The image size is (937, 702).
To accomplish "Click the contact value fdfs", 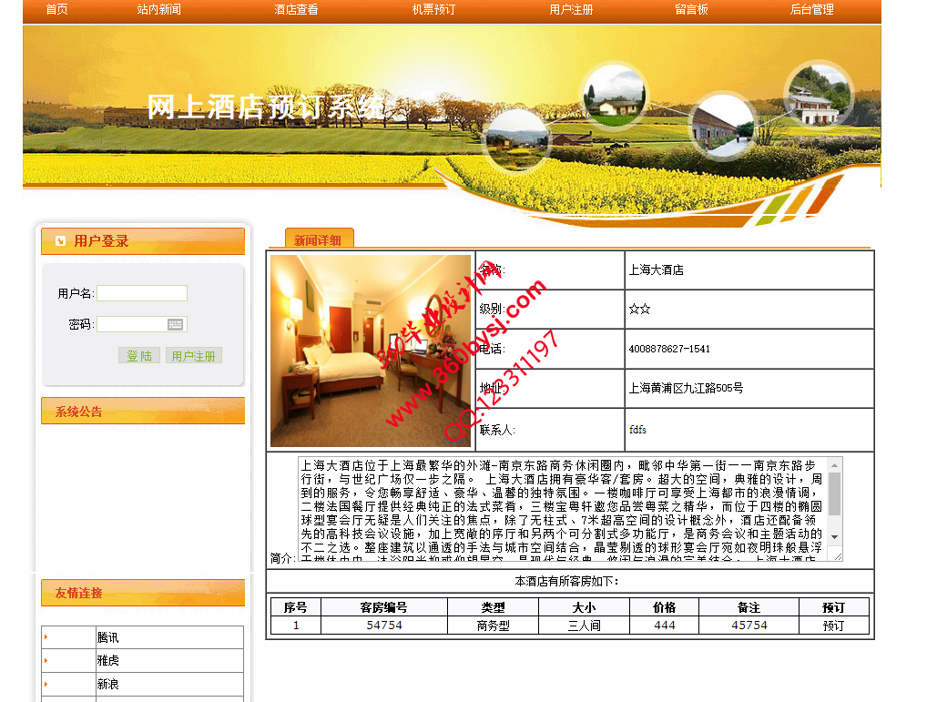I will coord(637,430).
